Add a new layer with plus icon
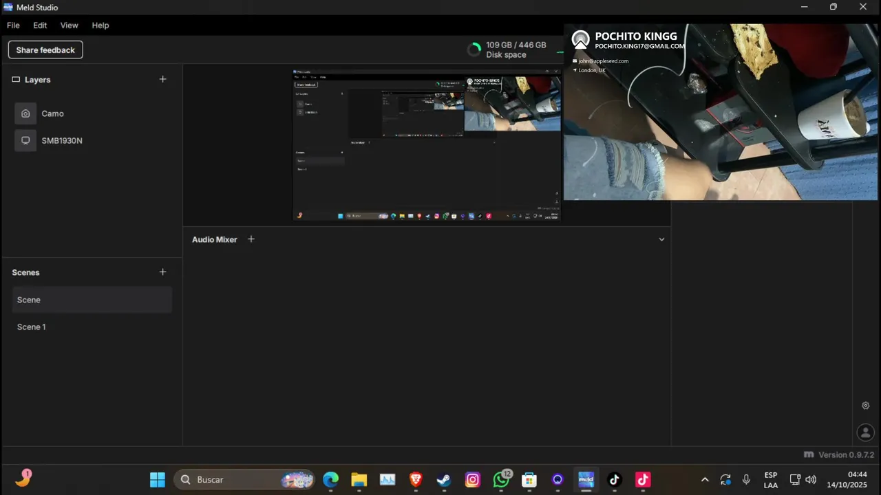The width and height of the screenshot is (881, 495). click(162, 79)
